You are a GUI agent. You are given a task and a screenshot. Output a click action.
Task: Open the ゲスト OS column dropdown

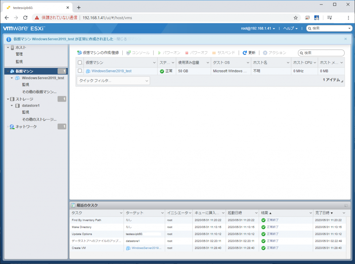click(x=248, y=63)
